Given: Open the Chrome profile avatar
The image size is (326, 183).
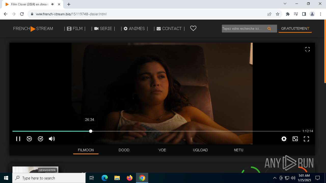Looking at the screenshot, I should point(312,14).
